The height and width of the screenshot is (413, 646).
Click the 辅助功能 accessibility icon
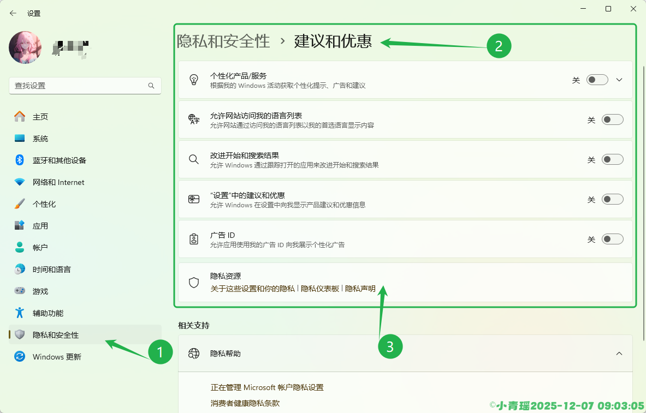click(20, 313)
